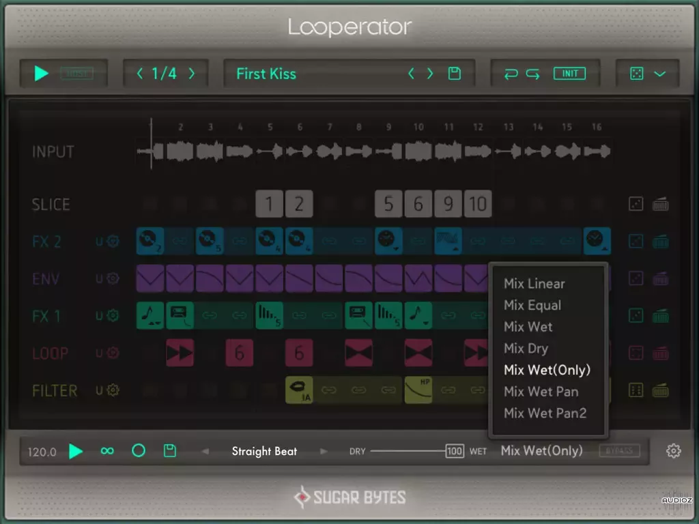Randomize the FILTER track with dice icon
This screenshot has height=524, width=699.
[x=636, y=390]
